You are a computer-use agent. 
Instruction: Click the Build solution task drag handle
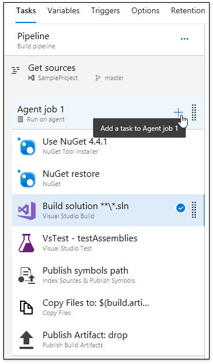(x=194, y=210)
